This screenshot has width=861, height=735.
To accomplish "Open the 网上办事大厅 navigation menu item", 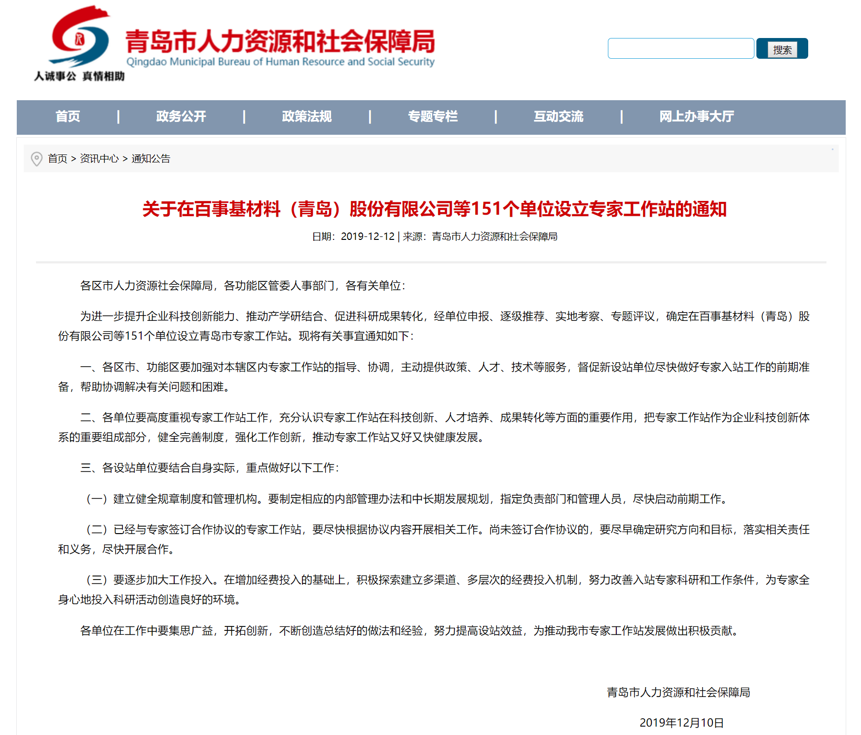I will click(697, 116).
